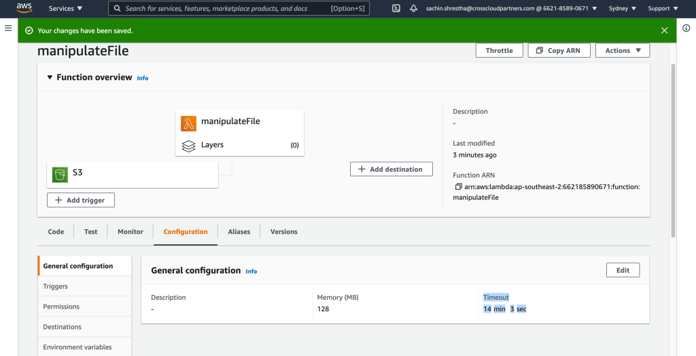Click the green S3 bucket icon
Screen dimensions: 696x356
coord(60,174)
